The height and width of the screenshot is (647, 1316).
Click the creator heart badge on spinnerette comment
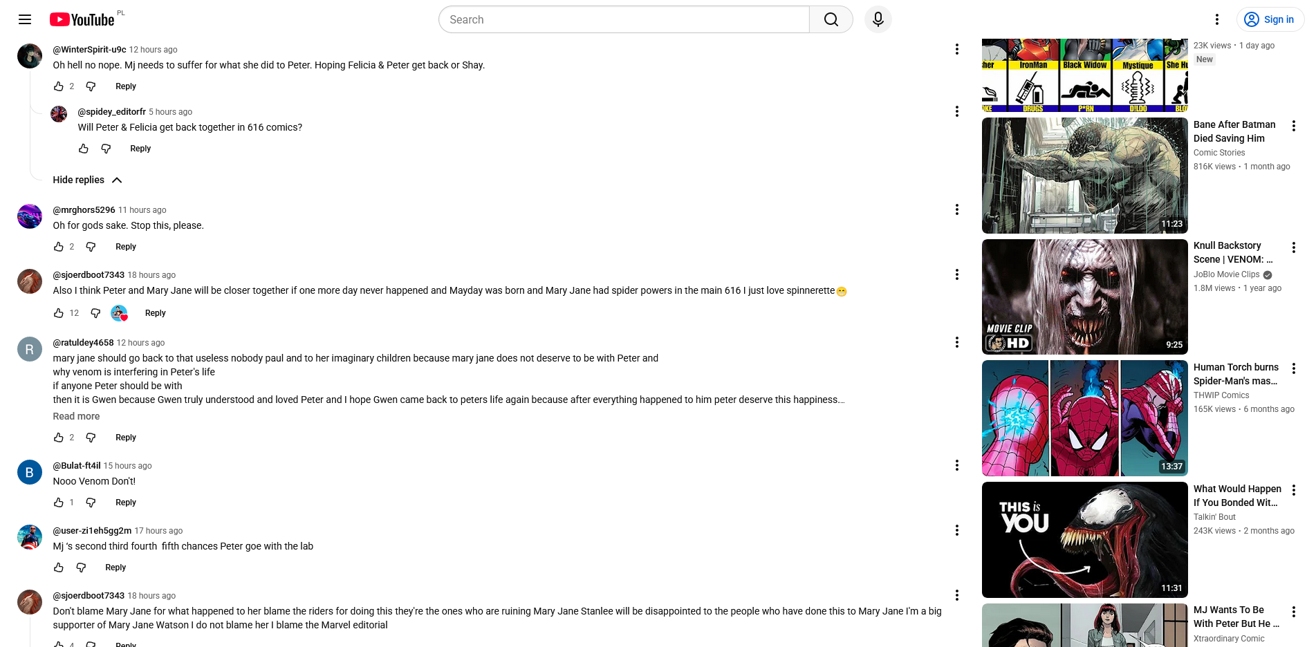[120, 313]
